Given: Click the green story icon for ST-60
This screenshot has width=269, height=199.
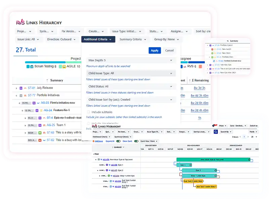Looking at the screenshot, I should click(40, 133).
